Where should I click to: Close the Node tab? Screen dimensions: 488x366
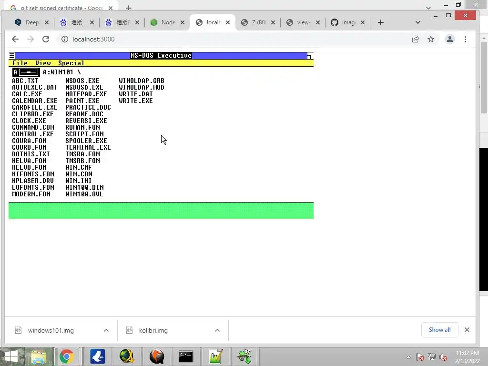[183, 22]
